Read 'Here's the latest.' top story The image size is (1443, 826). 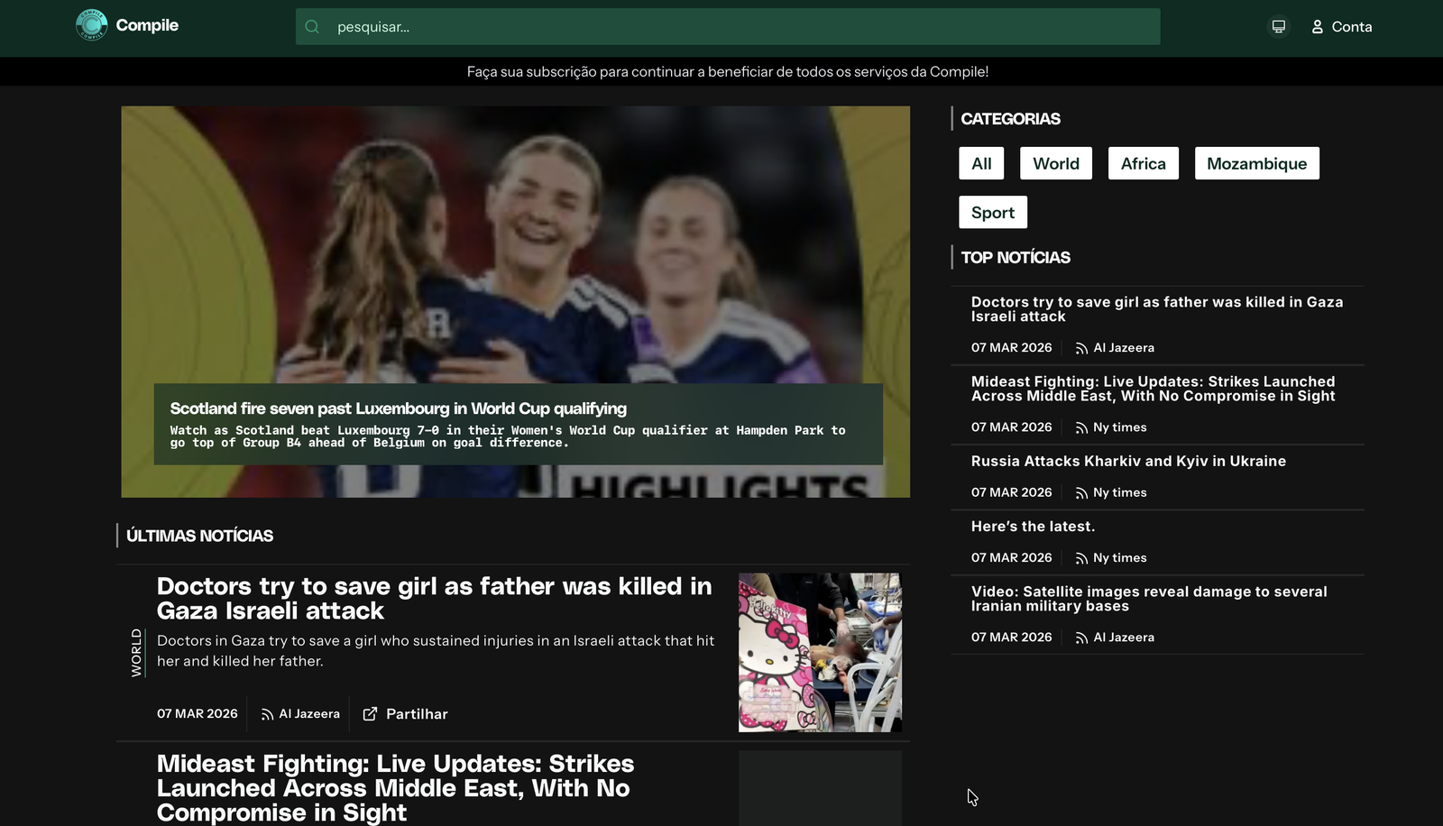(1033, 527)
